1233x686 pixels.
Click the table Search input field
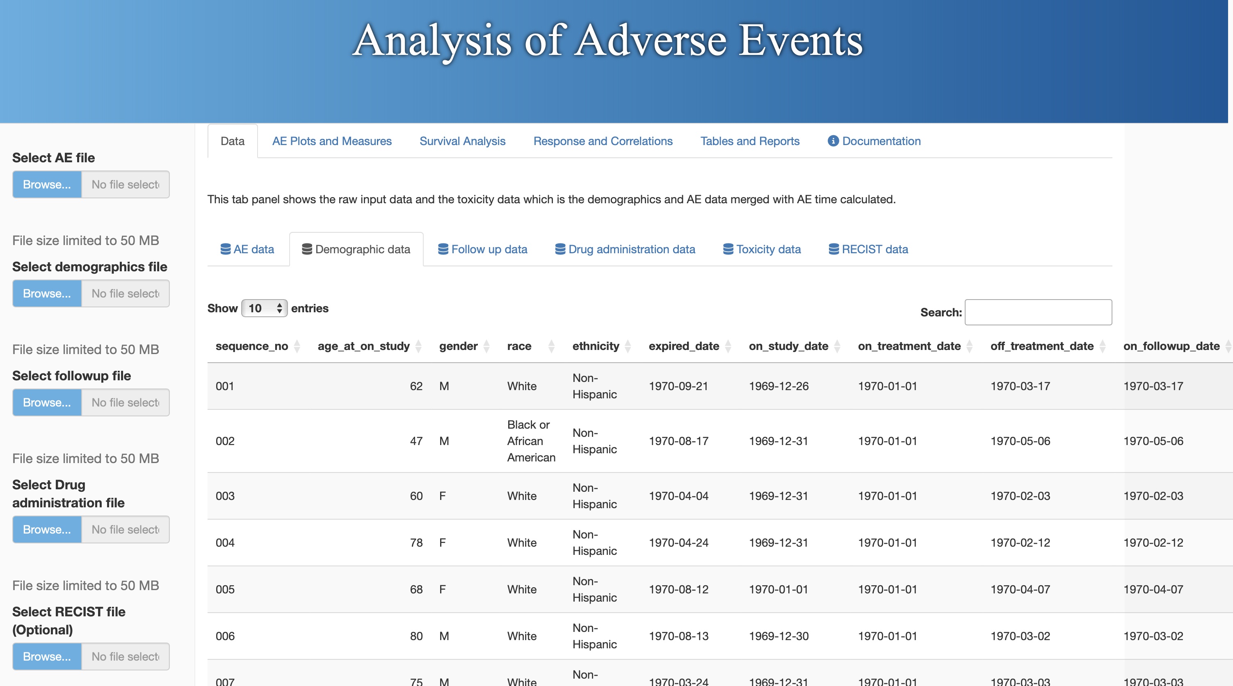point(1038,312)
